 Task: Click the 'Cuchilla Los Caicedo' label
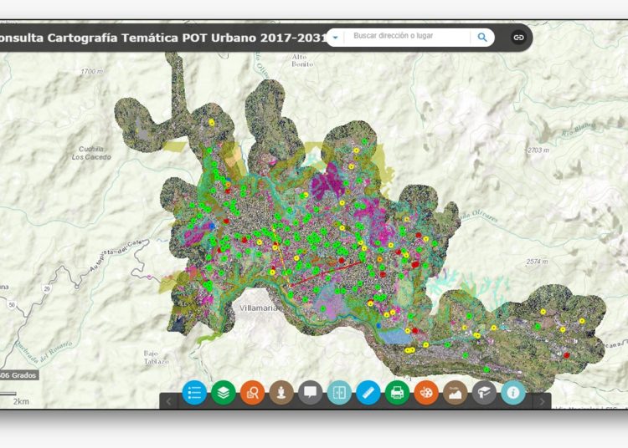pos(91,153)
